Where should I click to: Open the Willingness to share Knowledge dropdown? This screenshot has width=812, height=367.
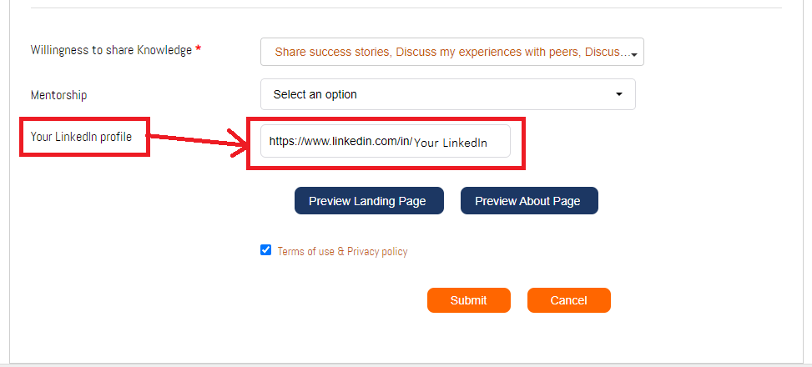(451, 52)
